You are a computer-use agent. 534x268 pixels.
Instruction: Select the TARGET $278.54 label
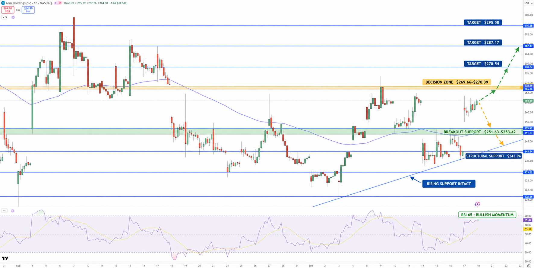tap(483, 64)
